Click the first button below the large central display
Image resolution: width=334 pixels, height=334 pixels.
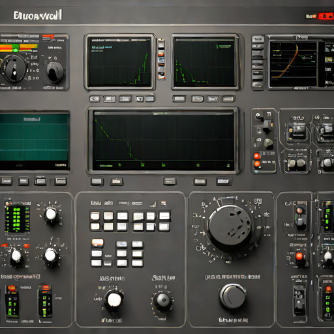(x=97, y=181)
